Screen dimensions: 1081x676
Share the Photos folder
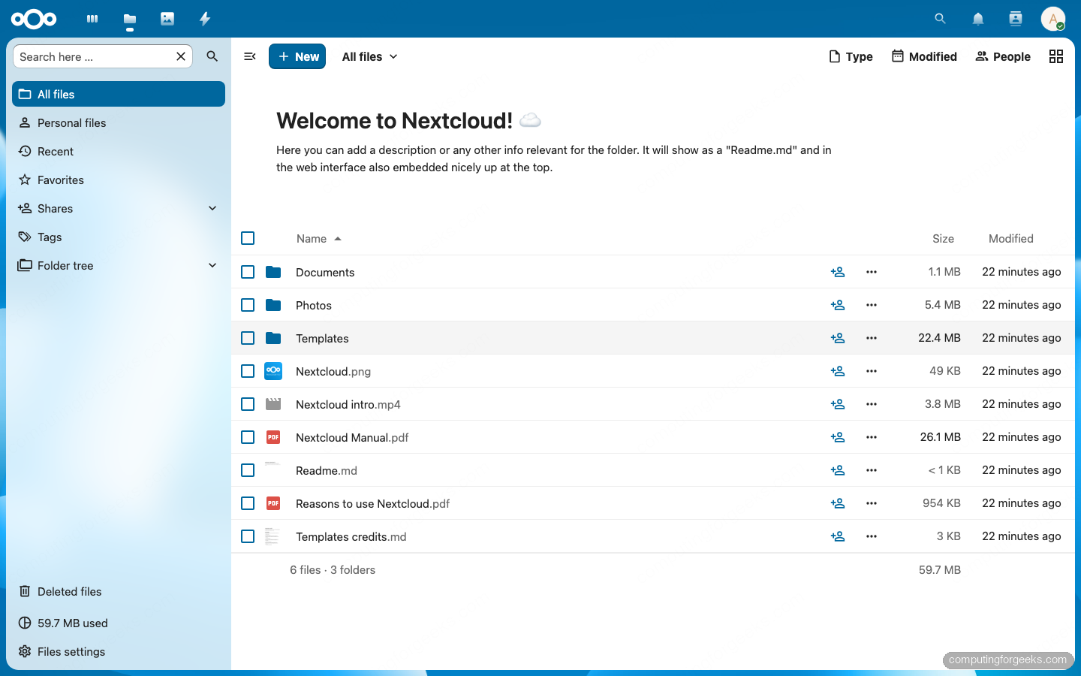838,305
